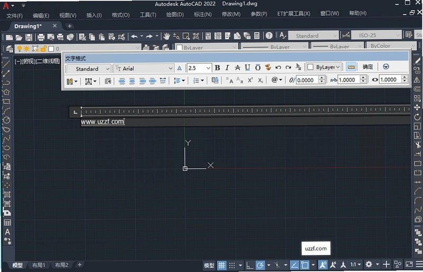This screenshot has width=423, height=272.
Task: Select the Erase modify tool
Action: (x=417, y=61)
